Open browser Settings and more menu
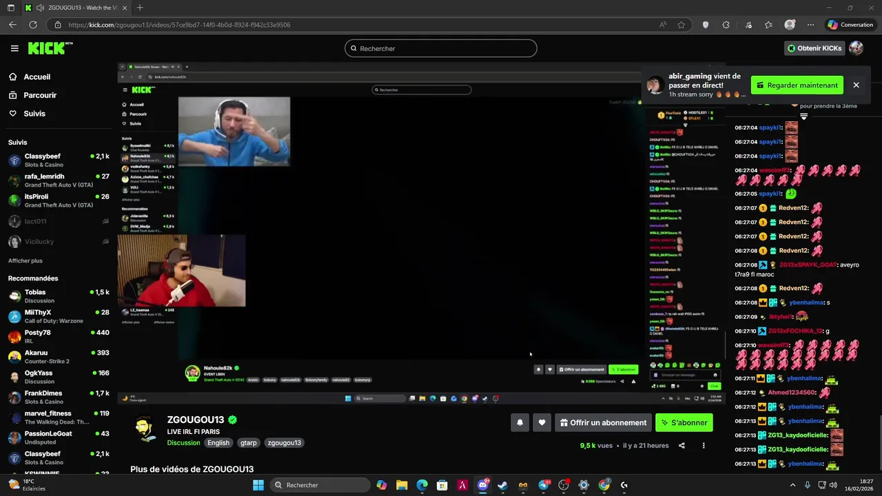Screen dimensions: 882x496 (x=810, y=25)
